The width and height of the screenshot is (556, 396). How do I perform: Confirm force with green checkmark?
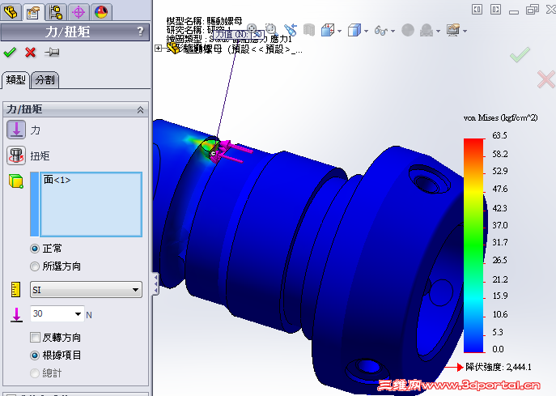10,53
